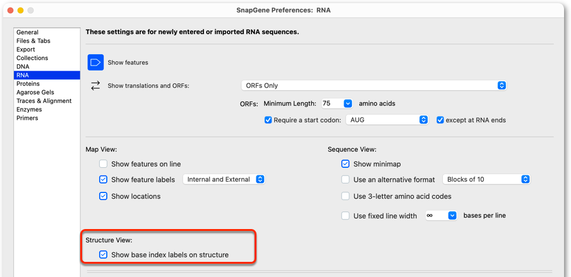Open the Proteins preferences
The width and height of the screenshot is (571, 277).
click(47, 84)
